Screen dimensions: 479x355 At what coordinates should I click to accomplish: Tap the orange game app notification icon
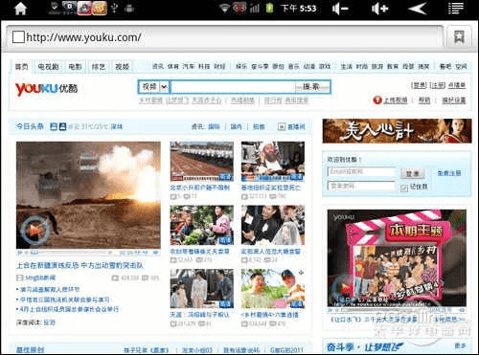pos(100,8)
